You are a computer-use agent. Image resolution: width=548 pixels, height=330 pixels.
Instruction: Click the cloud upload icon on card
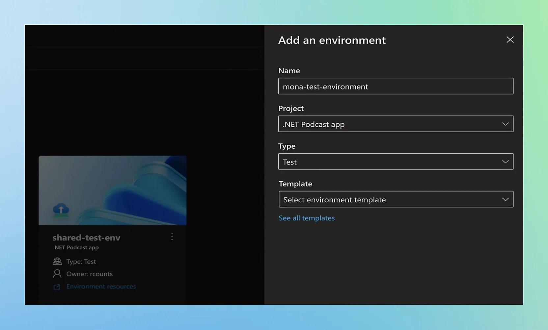[61, 210]
